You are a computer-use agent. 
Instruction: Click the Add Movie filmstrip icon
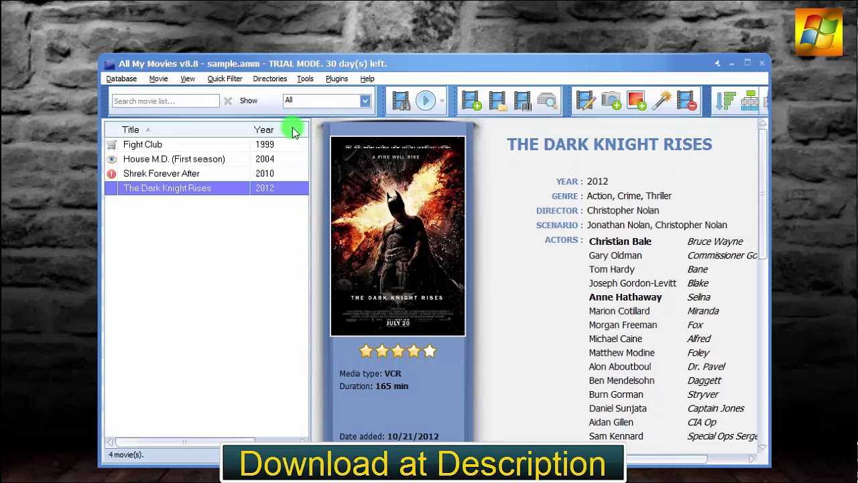[x=471, y=101]
